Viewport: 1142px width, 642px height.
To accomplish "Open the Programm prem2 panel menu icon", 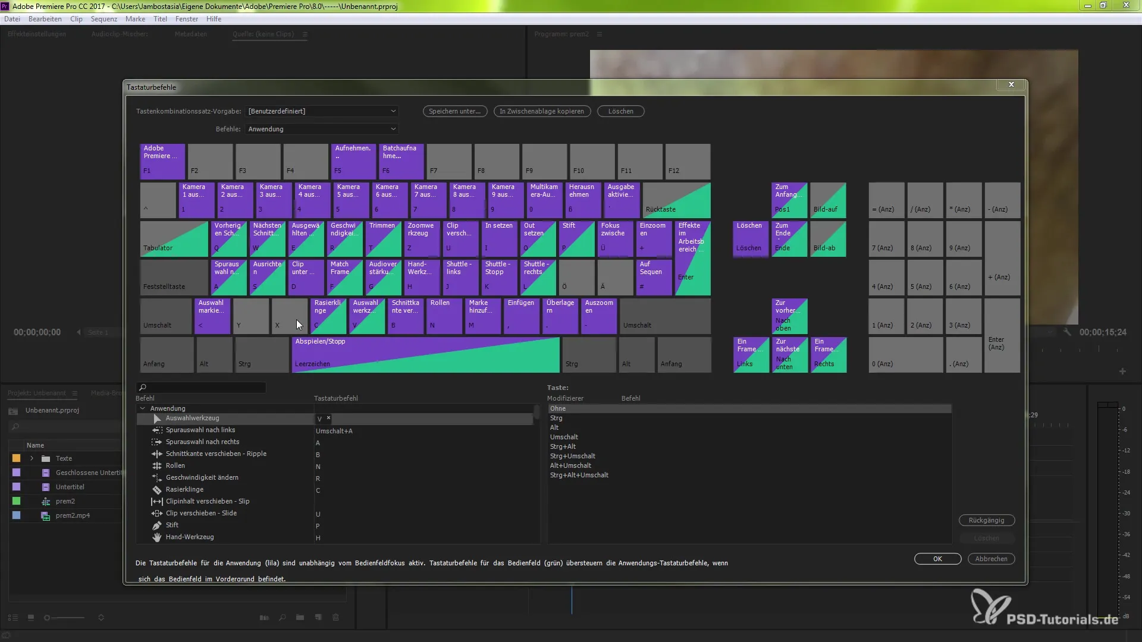I will (x=600, y=34).
